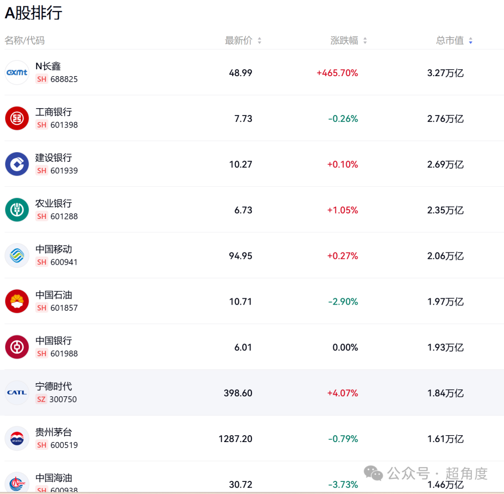Click the change value 0.00%
Screen dimensions: 504x494
345,348
